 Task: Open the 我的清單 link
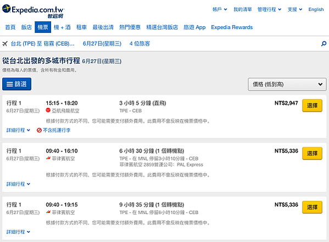coord(243,9)
